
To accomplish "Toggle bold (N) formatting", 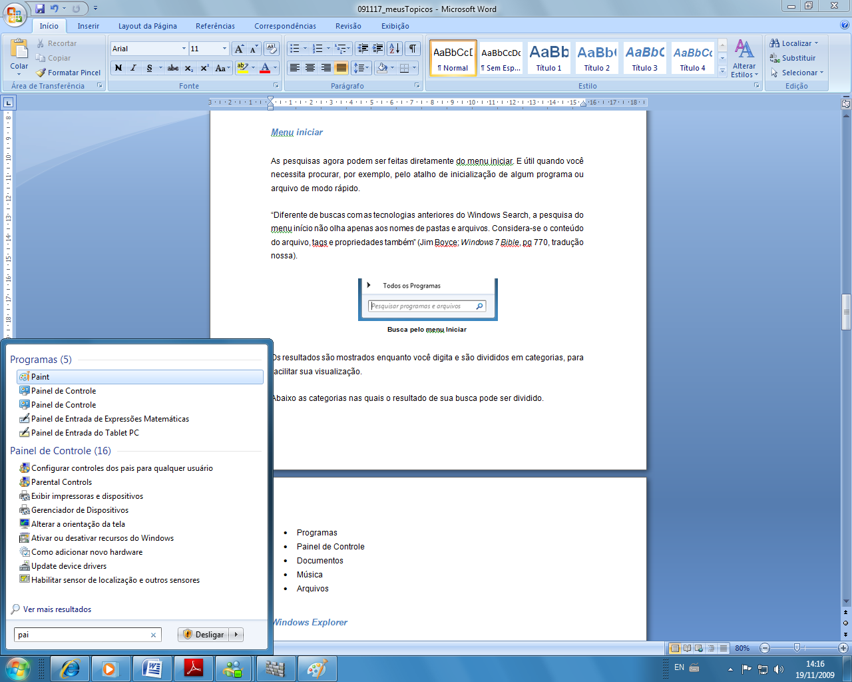I will coord(118,68).
